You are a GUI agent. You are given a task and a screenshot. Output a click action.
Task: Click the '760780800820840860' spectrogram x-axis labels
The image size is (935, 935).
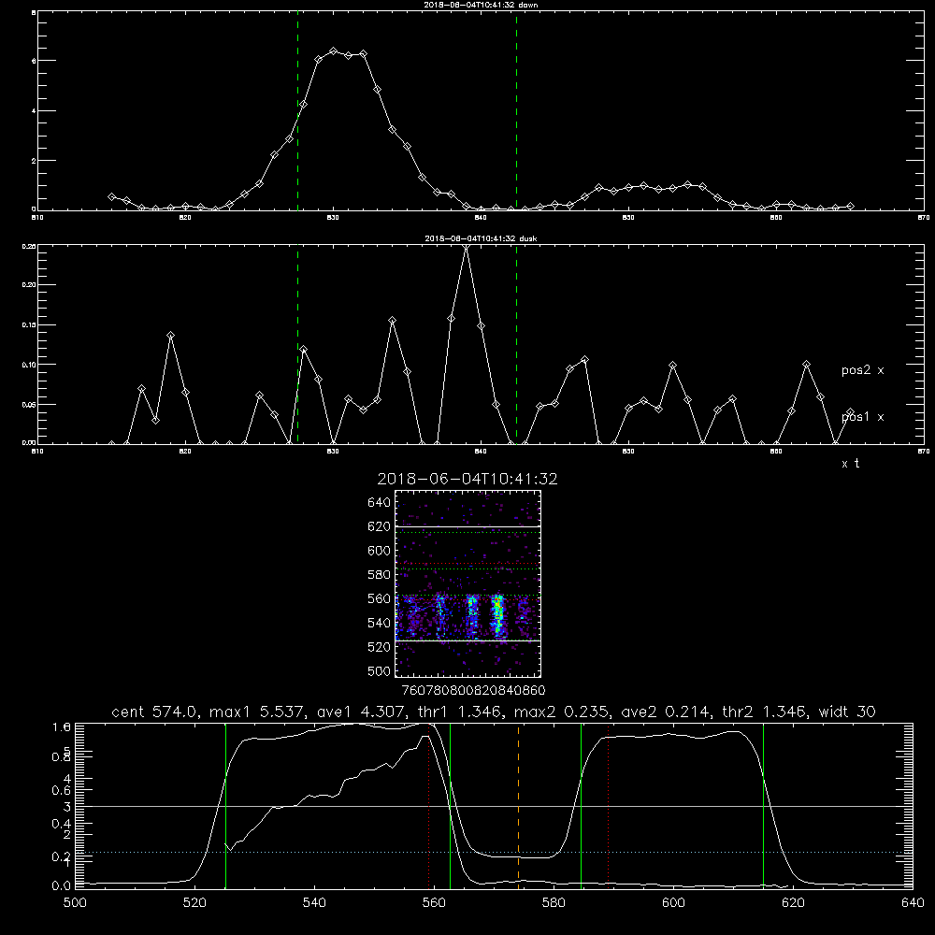tap(473, 690)
